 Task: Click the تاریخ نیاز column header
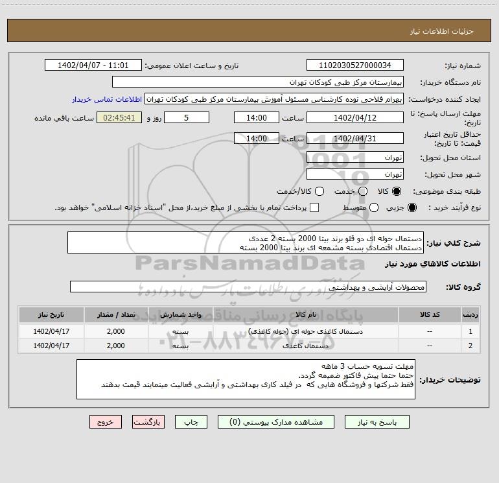[x=51, y=314]
